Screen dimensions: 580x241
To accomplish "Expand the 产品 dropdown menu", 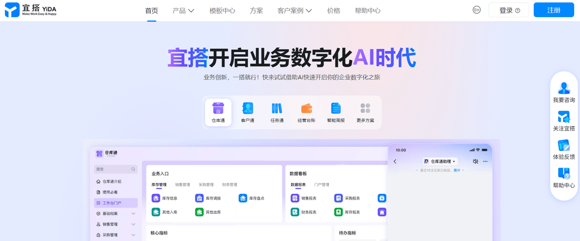I will point(184,10).
